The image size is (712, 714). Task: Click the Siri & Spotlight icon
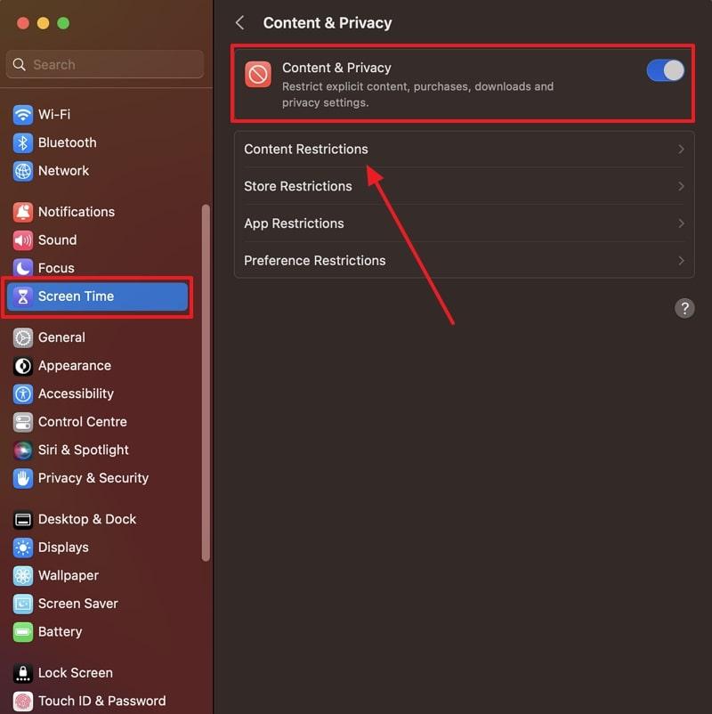[23, 450]
